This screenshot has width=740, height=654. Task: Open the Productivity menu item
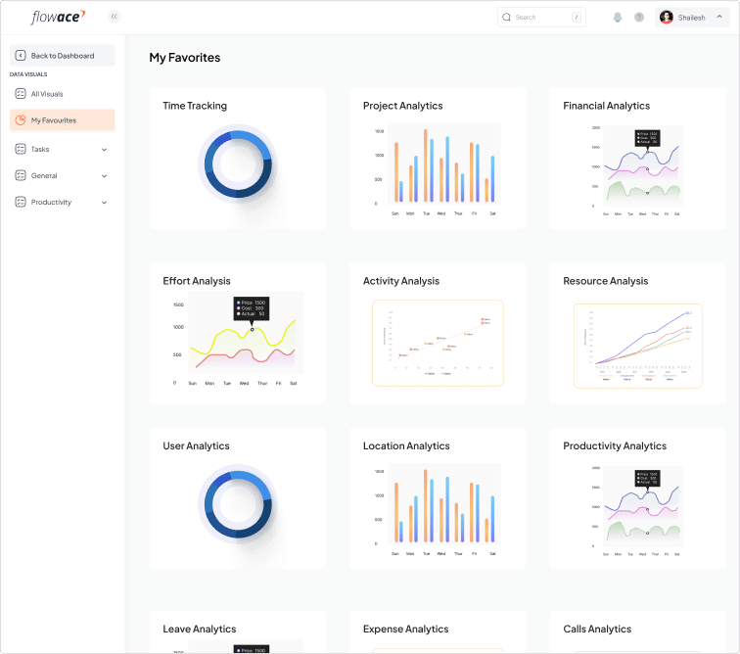tap(63, 202)
